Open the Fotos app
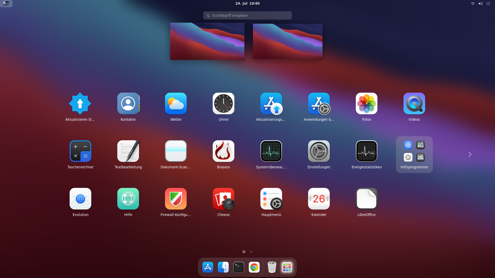Screen dimensions: 495x278 [366, 103]
